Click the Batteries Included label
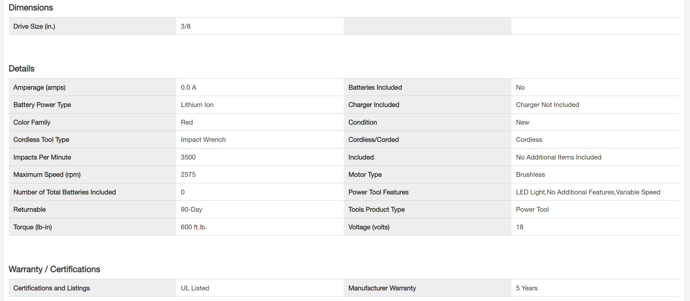Viewport: 690px width, 301px height. (x=375, y=87)
